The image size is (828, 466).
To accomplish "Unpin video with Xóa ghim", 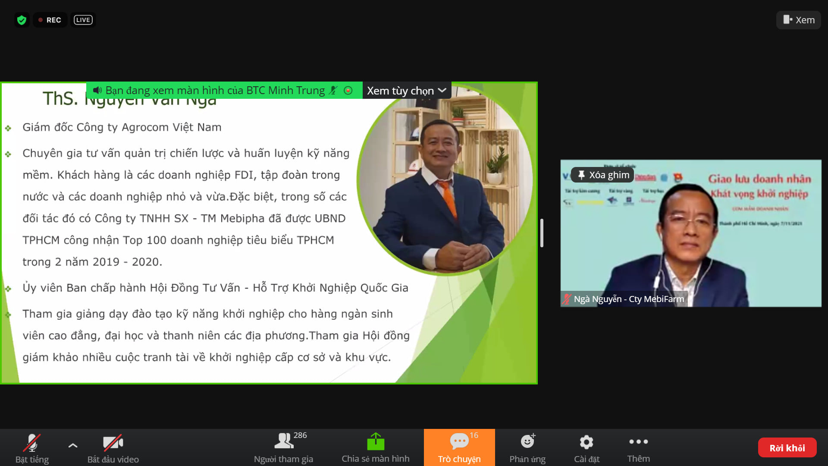I will click(x=603, y=175).
